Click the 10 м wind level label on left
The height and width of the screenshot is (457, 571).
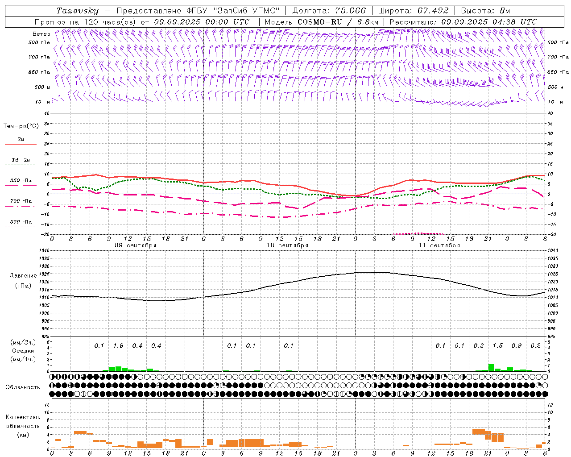43,102
